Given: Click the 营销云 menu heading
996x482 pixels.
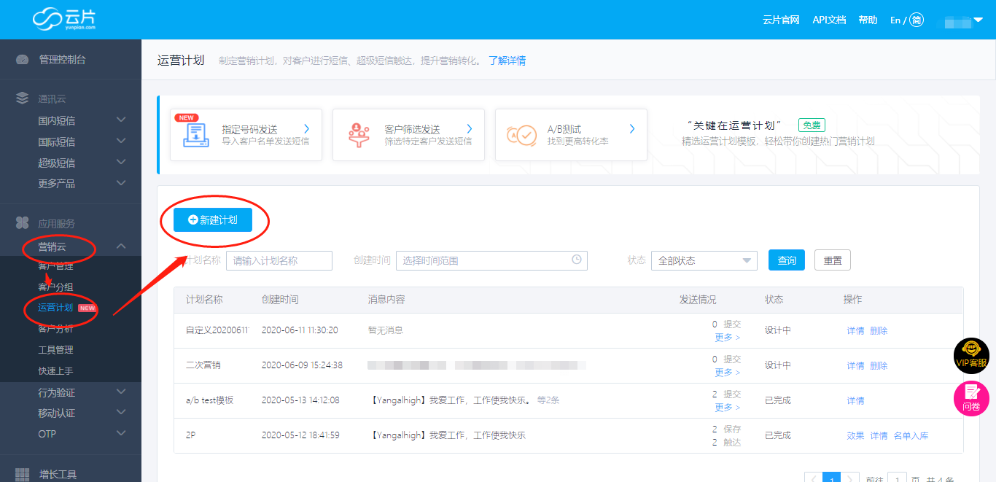Looking at the screenshot, I should click(x=52, y=246).
